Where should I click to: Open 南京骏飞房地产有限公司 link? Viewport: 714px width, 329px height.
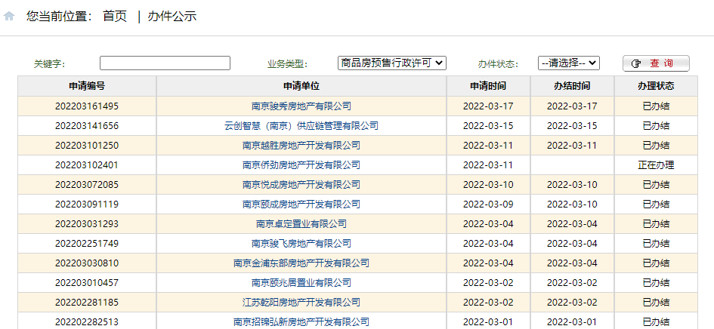tap(301, 244)
